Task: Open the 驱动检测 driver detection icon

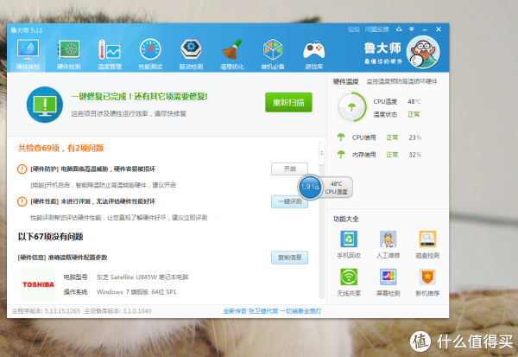Action: [191, 49]
